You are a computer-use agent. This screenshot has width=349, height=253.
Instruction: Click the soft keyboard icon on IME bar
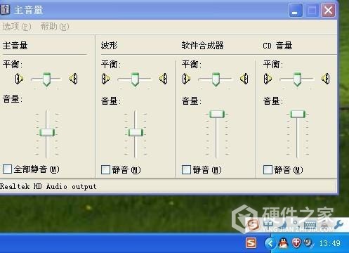pyautogui.click(x=310, y=225)
